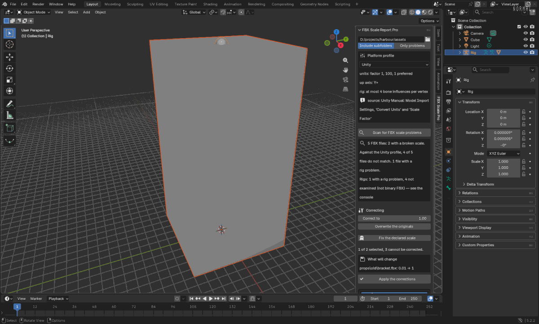539x324 pixels.
Task: Hide the Rig in viewport
Action: click(526, 52)
